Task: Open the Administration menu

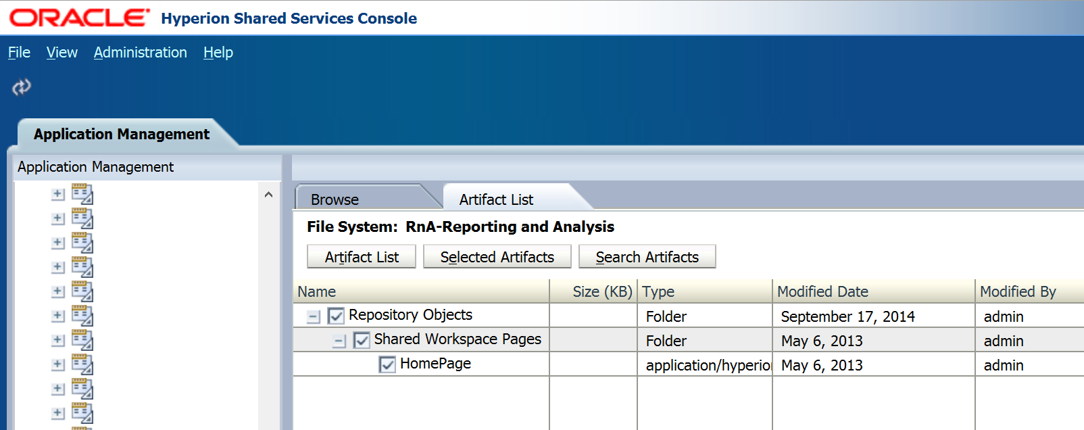Action: [x=140, y=53]
